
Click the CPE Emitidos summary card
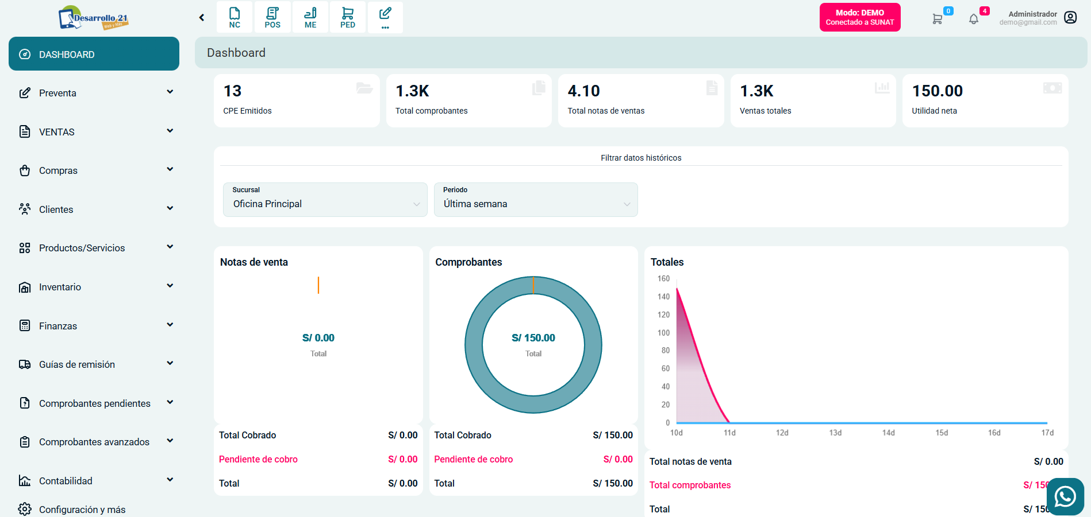point(296,100)
